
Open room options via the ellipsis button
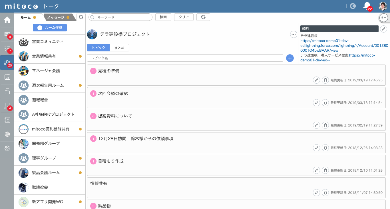(x=293, y=34)
